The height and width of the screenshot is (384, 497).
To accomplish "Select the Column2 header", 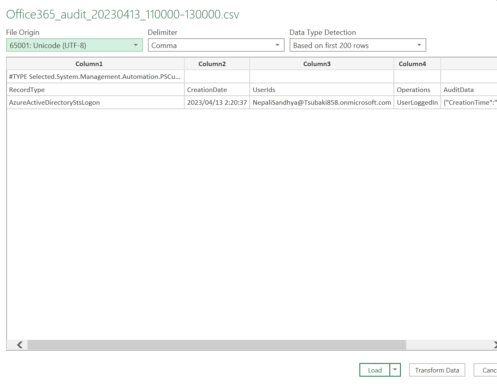I will pyautogui.click(x=217, y=64).
